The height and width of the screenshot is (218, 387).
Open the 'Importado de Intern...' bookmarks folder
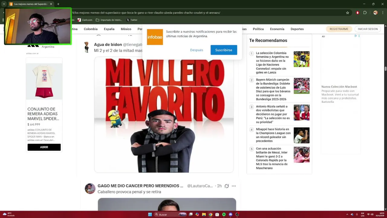(109, 20)
